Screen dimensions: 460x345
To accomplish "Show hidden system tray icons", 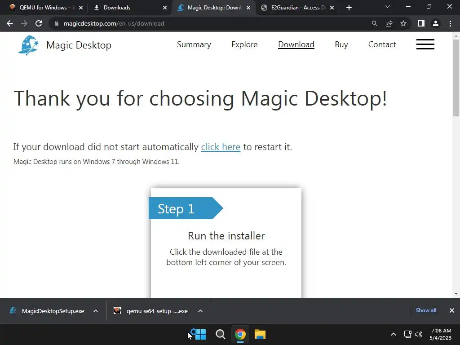I will [x=394, y=334].
